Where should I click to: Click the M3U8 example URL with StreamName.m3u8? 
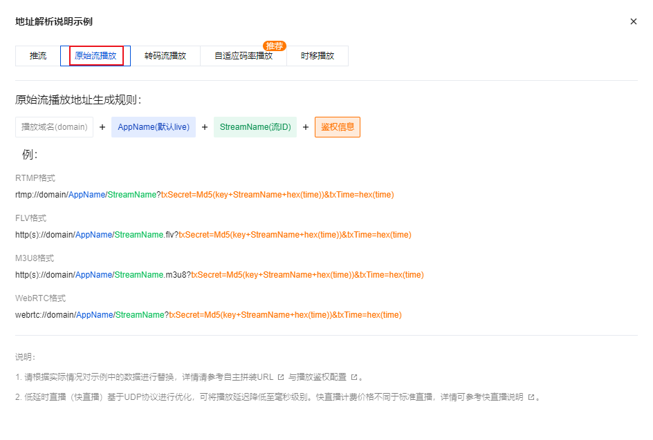[x=219, y=275]
